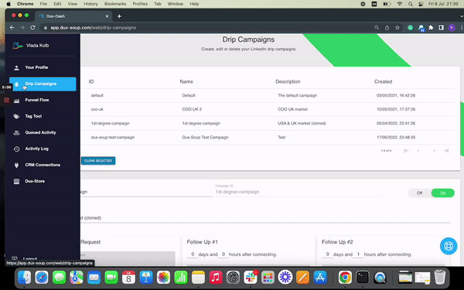Image resolution: width=464 pixels, height=290 pixels.
Task: Open the Profiles menu
Action: [140, 4]
